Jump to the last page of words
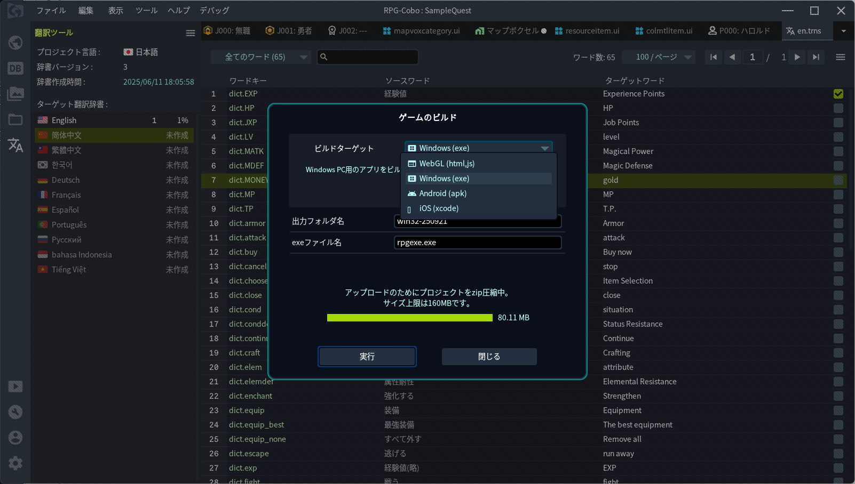The width and height of the screenshot is (855, 484). click(x=816, y=57)
